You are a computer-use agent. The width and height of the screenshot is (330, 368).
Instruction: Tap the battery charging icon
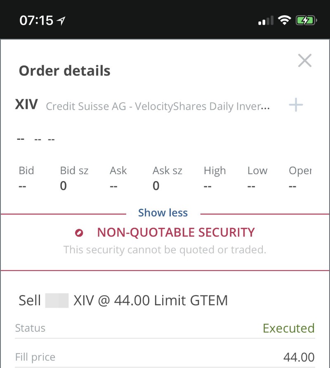pos(306,20)
